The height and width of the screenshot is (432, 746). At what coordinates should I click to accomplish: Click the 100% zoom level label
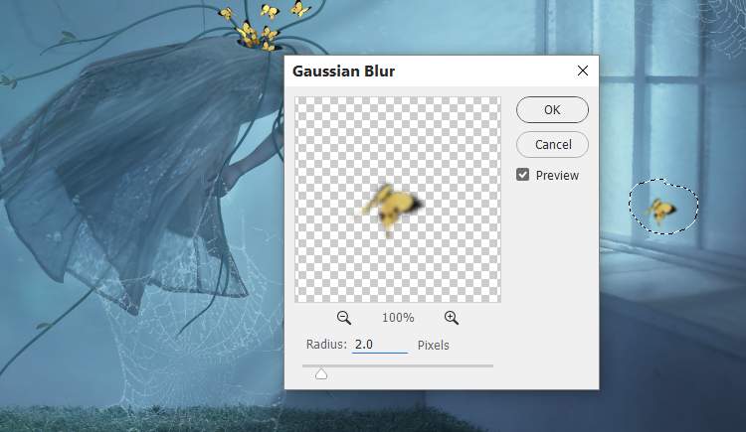click(398, 318)
